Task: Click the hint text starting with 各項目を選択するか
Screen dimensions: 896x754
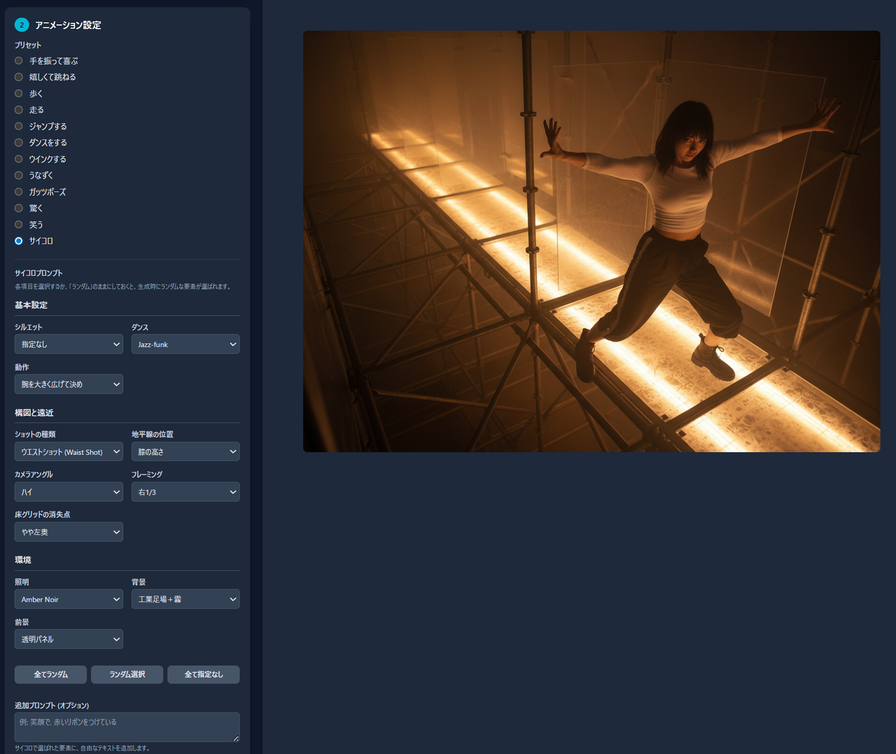Action: click(x=123, y=287)
